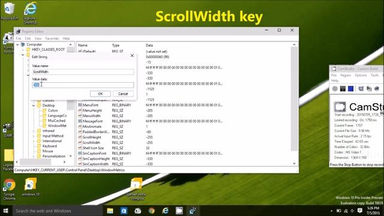Click the Screen Annotations icon in CamStudio toolbar
The image size is (384, 216).
tap(369, 89)
